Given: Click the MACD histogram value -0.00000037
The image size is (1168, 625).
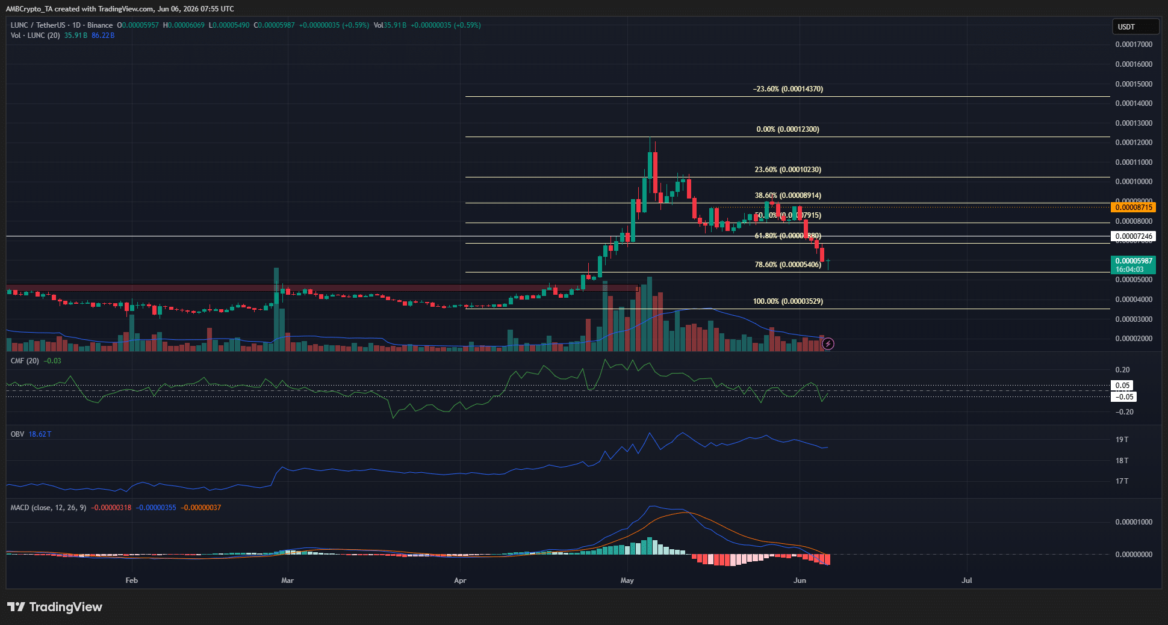Looking at the screenshot, I should [x=200, y=508].
